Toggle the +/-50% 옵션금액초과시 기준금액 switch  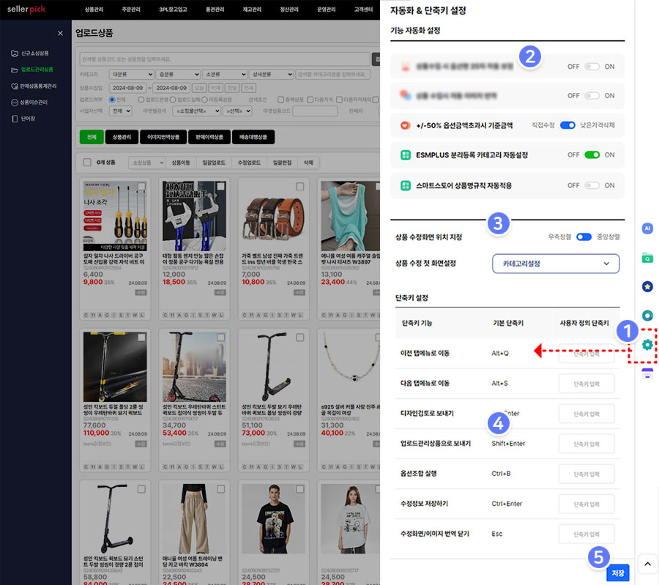tap(567, 125)
